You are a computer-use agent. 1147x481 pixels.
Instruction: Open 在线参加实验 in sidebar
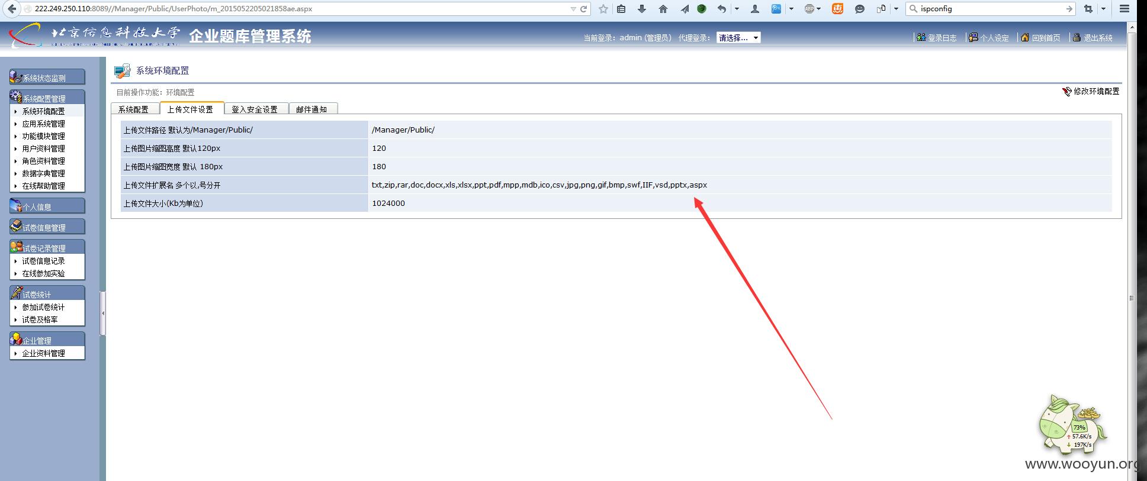coord(44,273)
